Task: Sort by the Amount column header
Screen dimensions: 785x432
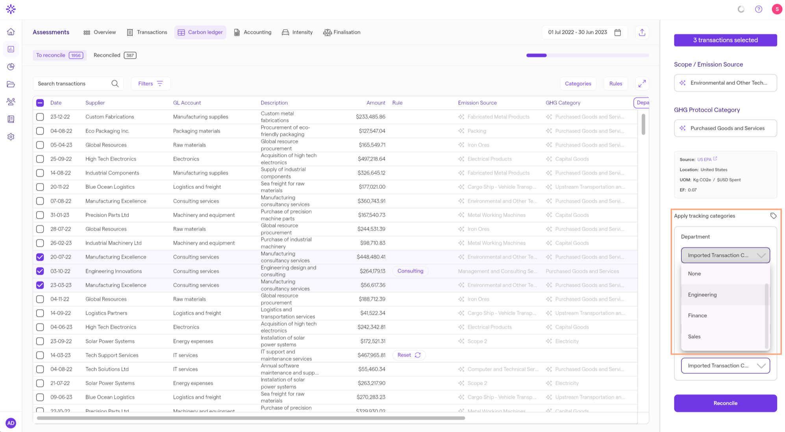Action: pyautogui.click(x=376, y=103)
